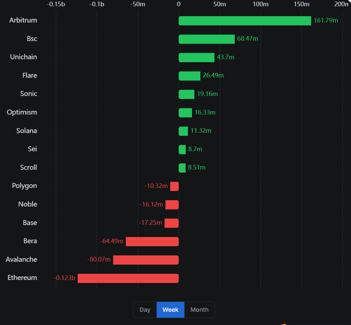The height and width of the screenshot is (325, 351).
Task: Click the Scroll chain label
Action: tap(28, 167)
